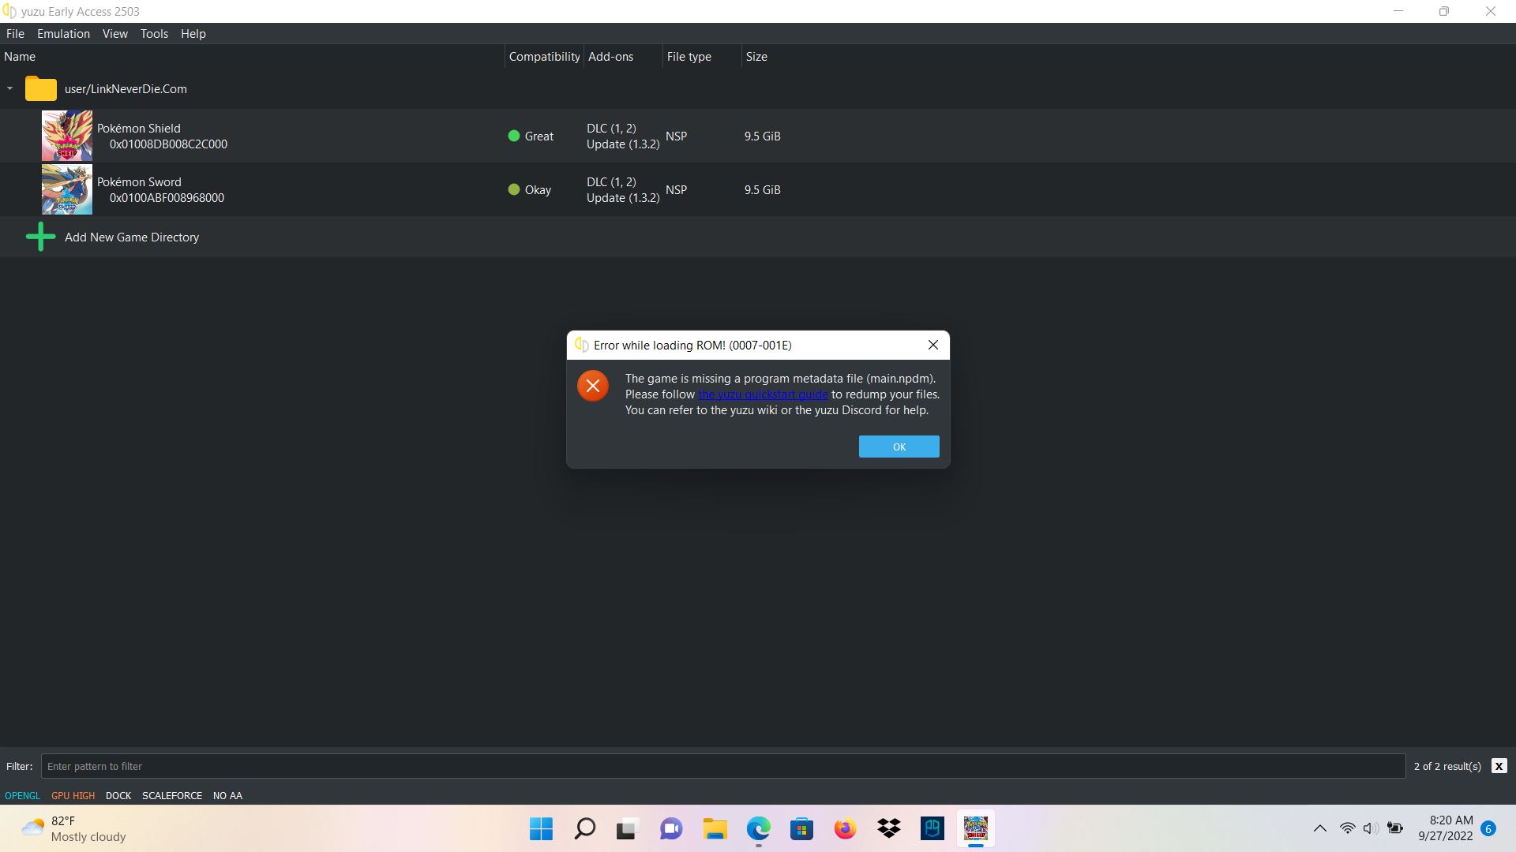The height and width of the screenshot is (852, 1516).
Task: Click Pokémon Shield's 9.5 GiB size cell
Action: coord(762,136)
